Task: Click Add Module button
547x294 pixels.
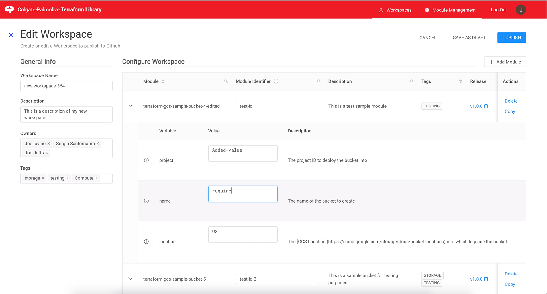Action: point(505,62)
